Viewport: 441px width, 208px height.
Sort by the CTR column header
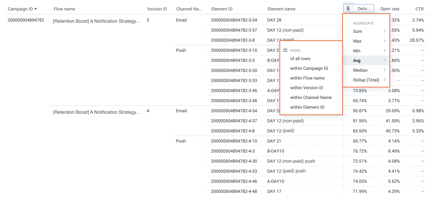point(419,9)
